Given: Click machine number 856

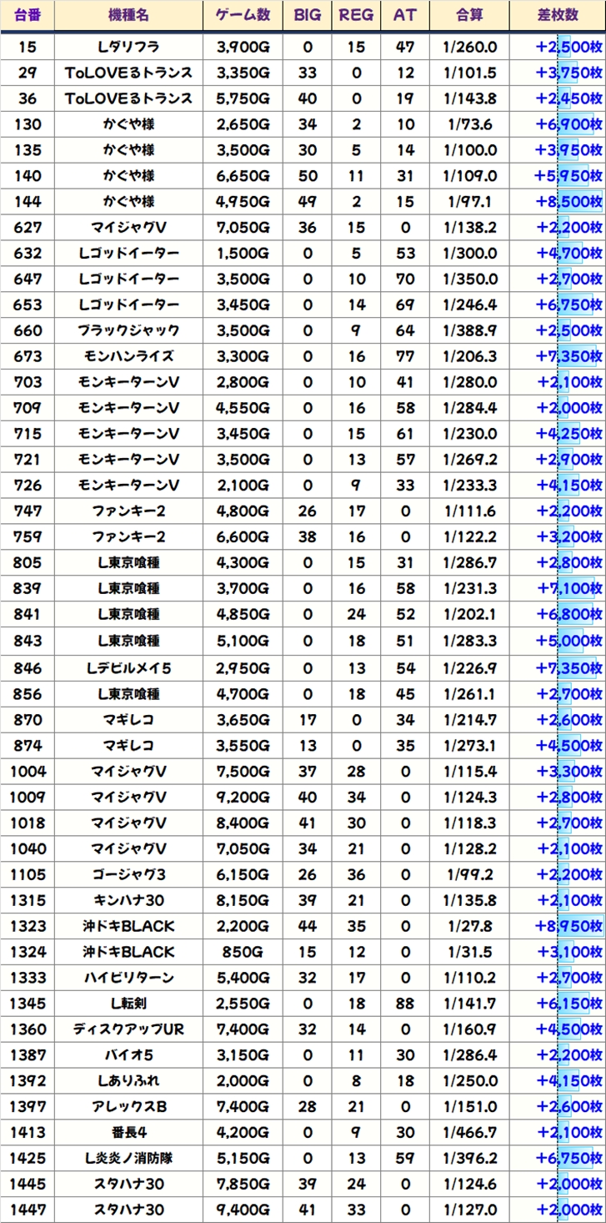Looking at the screenshot, I should pyautogui.click(x=28, y=692).
